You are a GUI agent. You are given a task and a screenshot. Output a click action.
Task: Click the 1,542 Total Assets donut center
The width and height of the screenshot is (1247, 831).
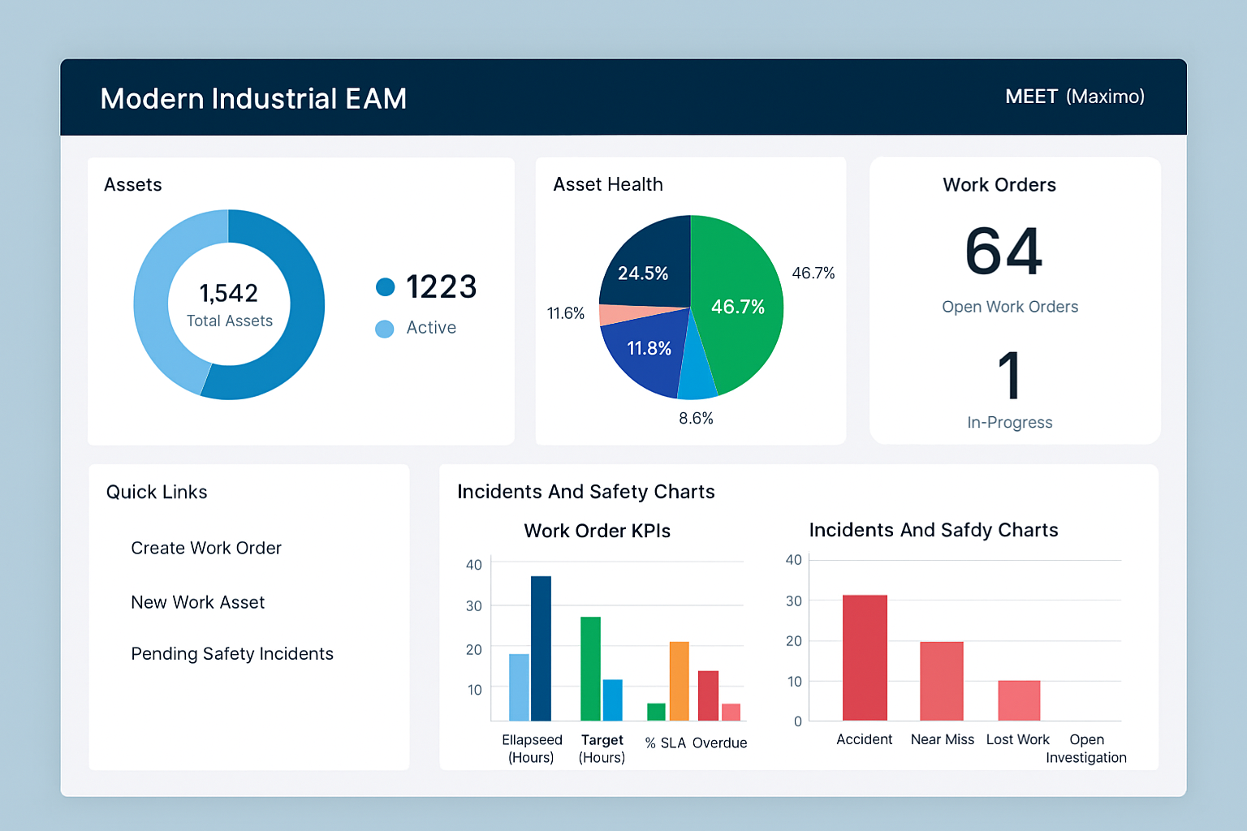point(229,304)
